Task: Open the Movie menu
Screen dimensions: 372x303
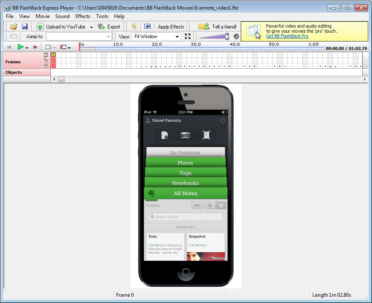Action: click(42, 16)
